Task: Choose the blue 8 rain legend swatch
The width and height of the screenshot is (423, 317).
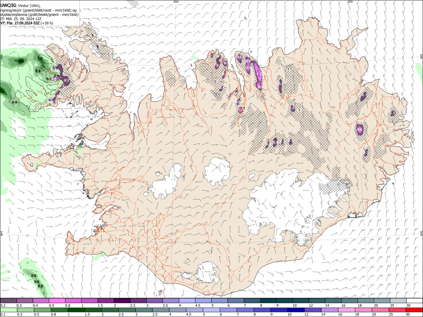Action: tap(262, 310)
